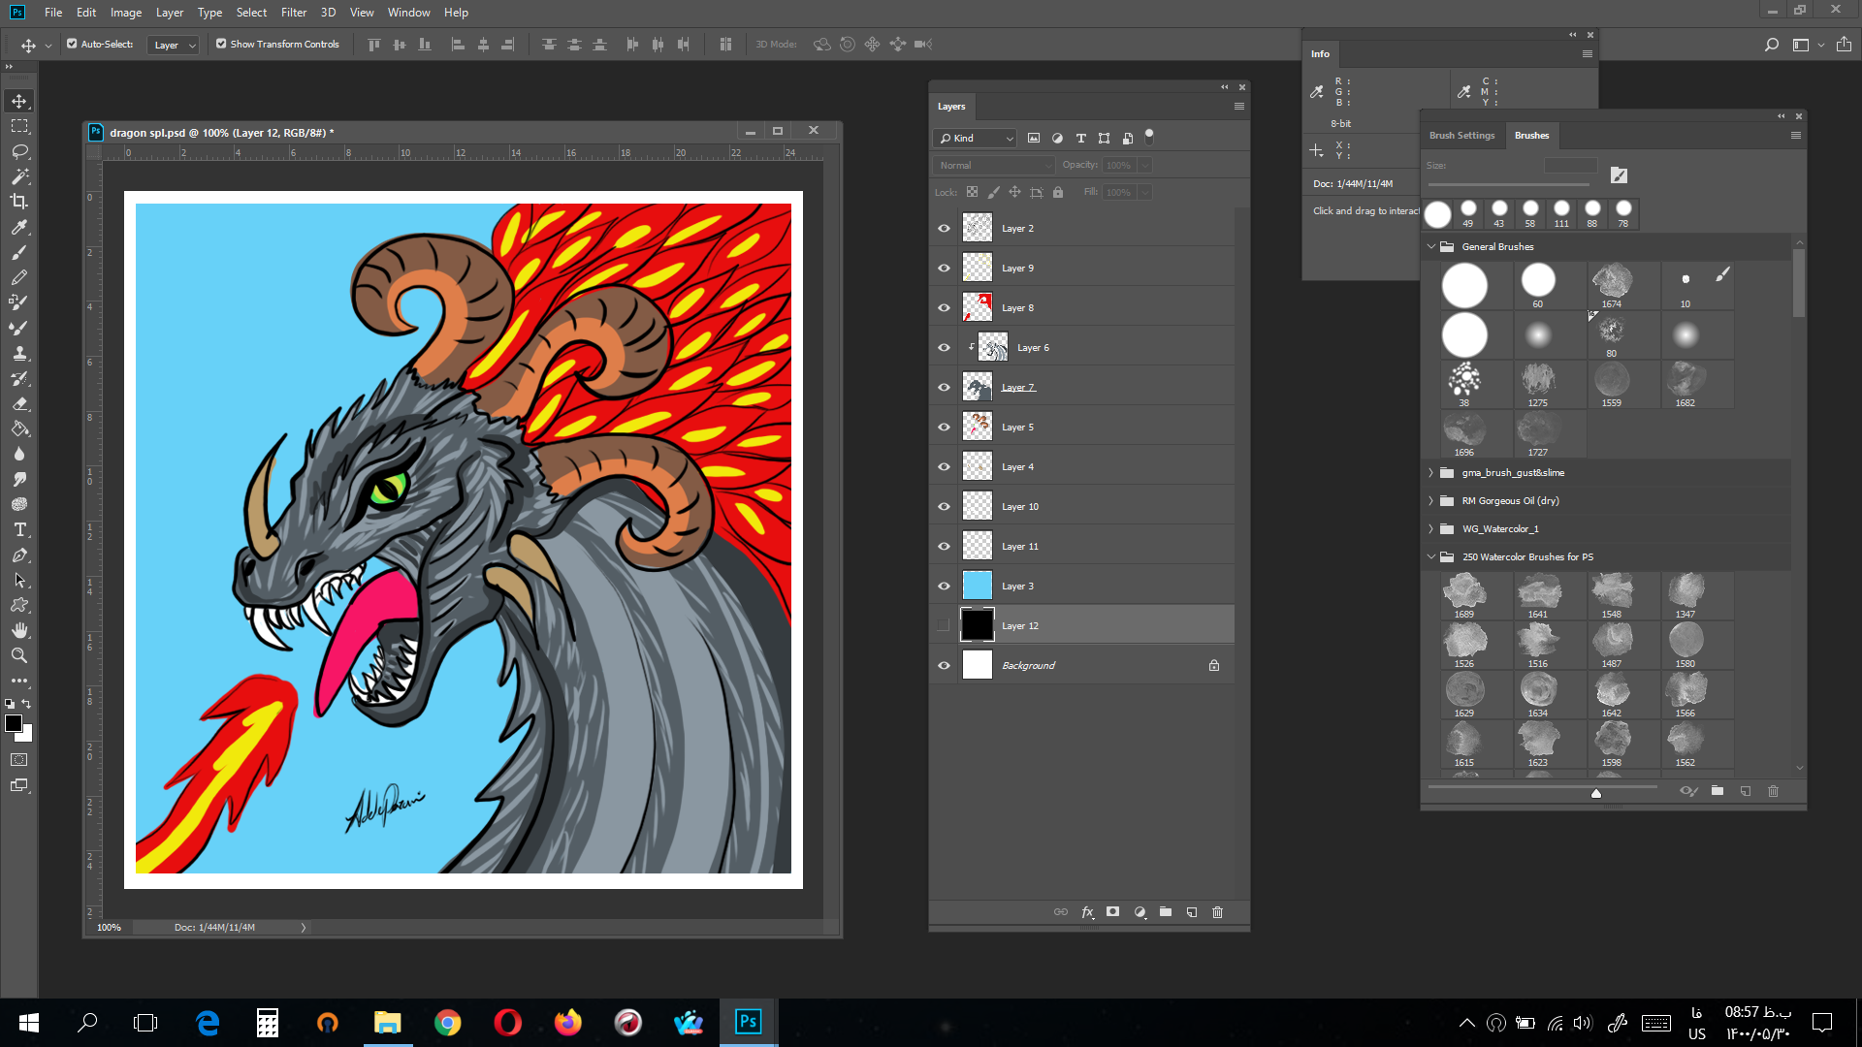The image size is (1862, 1047).
Task: Add a layer style with fx icon
Action: coord(1087,912)
